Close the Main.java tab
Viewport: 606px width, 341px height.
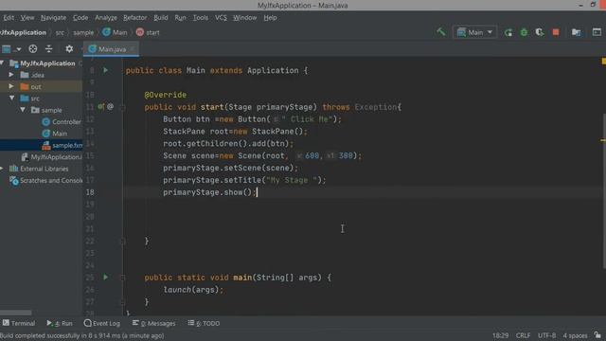click(x=132, y=49)
